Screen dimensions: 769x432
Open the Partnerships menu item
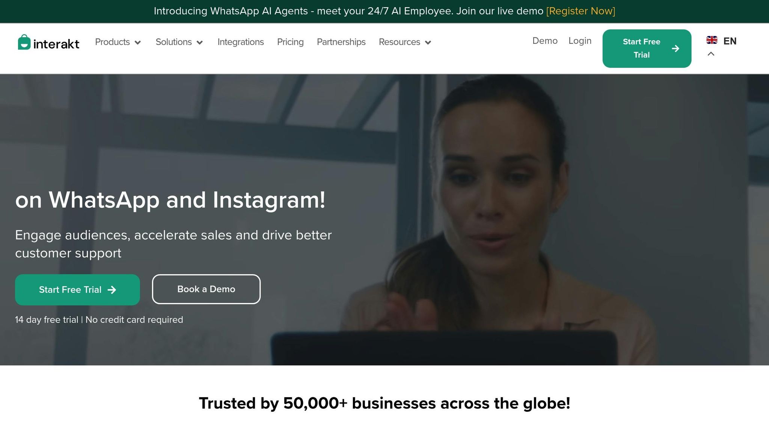(x=341, y=42)
